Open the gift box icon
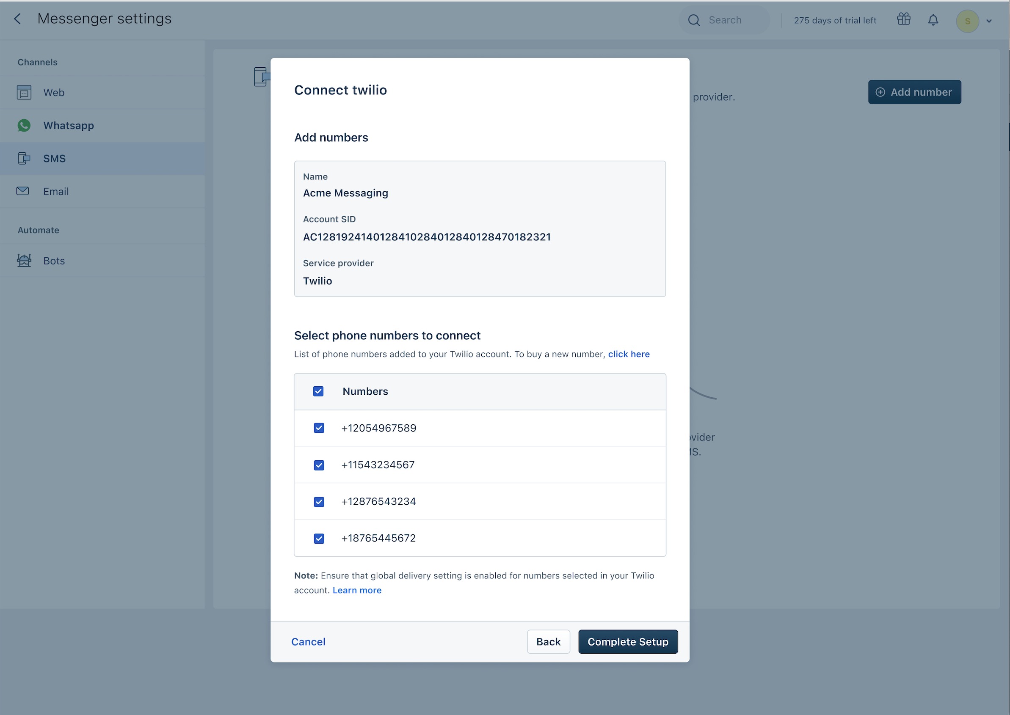 coord(903,19)
